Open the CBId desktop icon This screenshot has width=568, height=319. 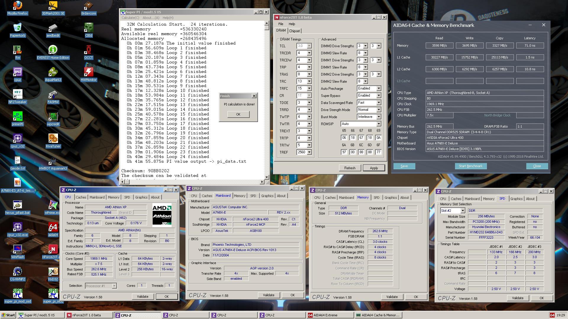[x=88, y=30]
